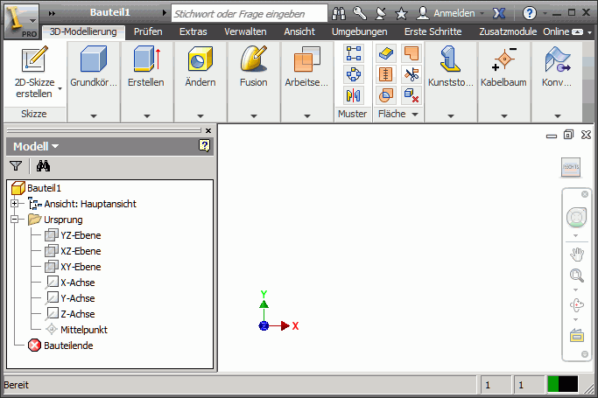Select XY-Ebene in the browser tree

click(81, 267)
